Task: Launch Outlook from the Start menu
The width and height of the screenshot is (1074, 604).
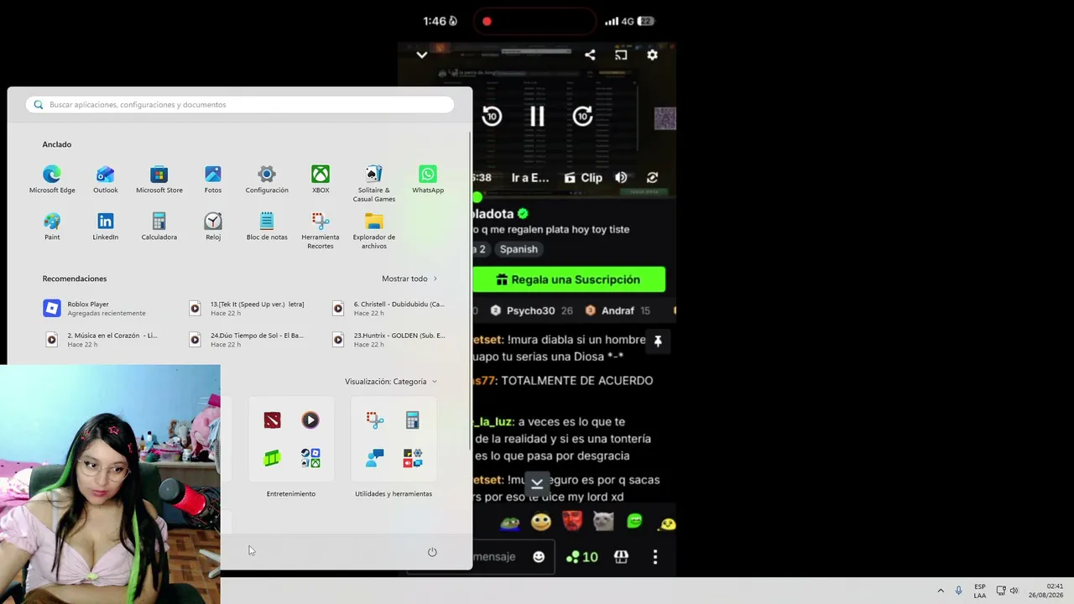Action: tap(106, 180)
